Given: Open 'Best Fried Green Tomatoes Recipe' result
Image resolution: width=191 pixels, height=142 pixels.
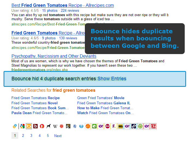Looking at the screenshot, I should (62, 5).
